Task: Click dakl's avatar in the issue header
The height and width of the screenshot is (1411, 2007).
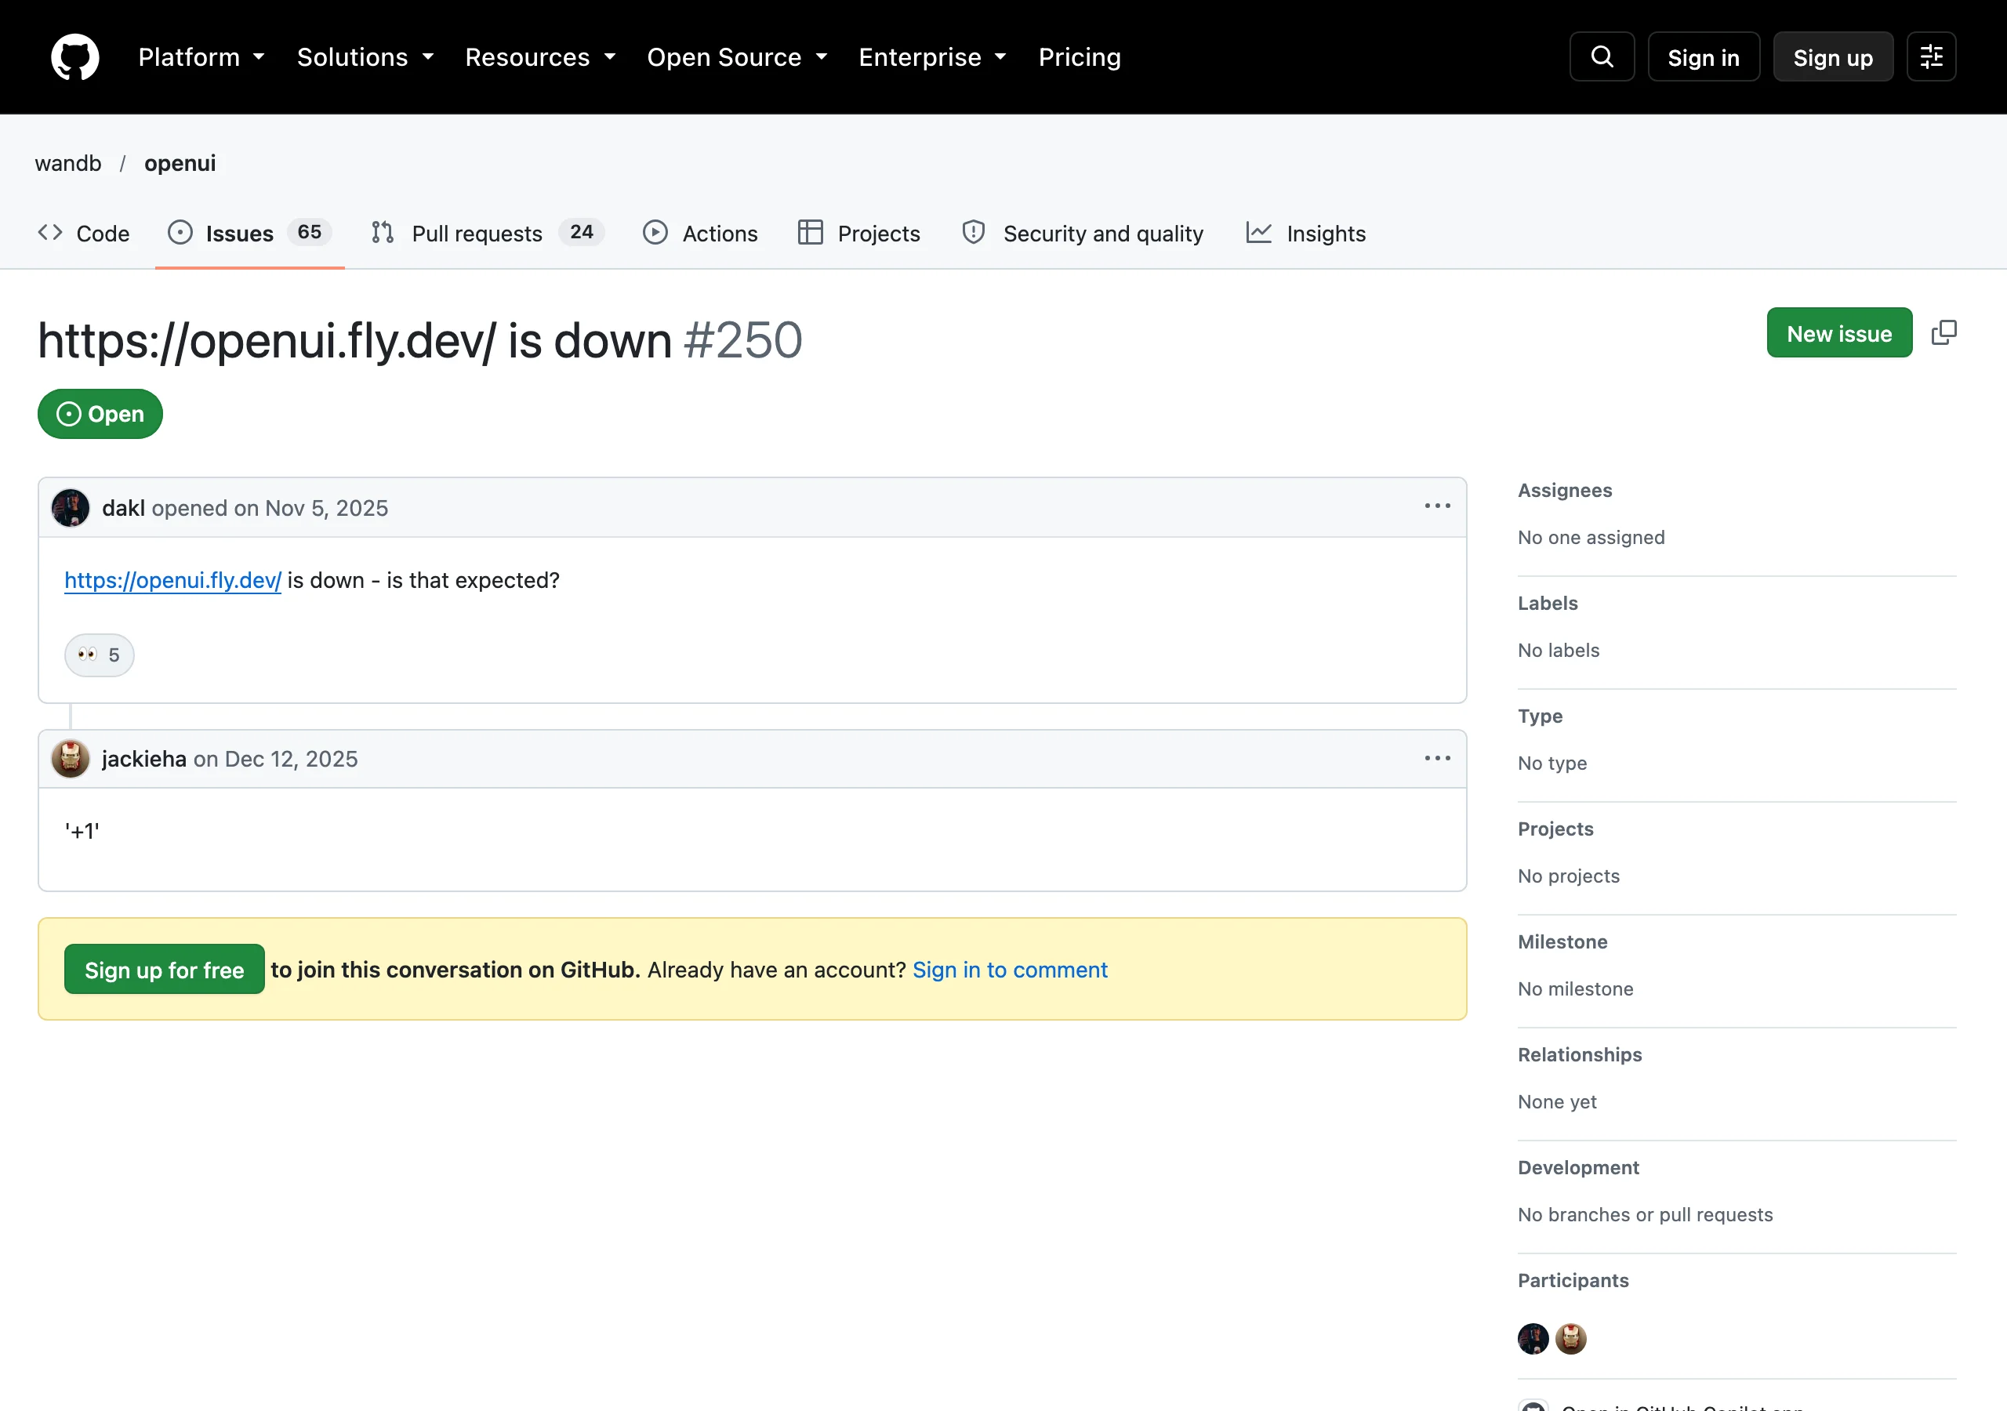Action: coord(71,508)
